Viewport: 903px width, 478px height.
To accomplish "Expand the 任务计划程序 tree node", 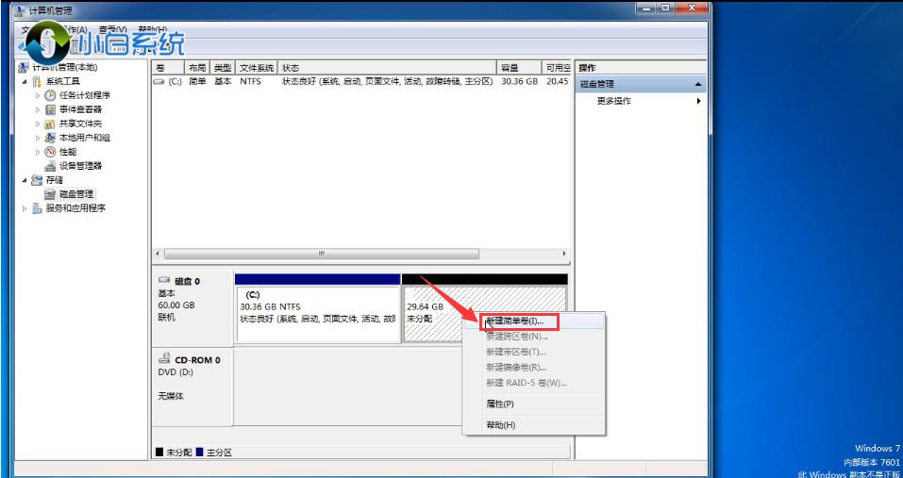I will click(38, 95).
